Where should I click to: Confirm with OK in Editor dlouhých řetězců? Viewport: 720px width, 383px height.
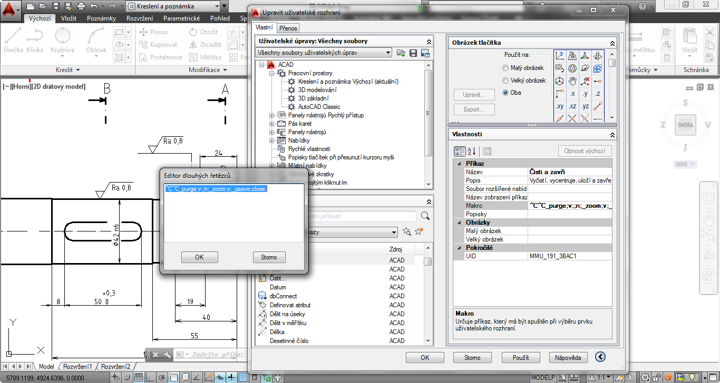pyautogui.click(x=199, y=257)
